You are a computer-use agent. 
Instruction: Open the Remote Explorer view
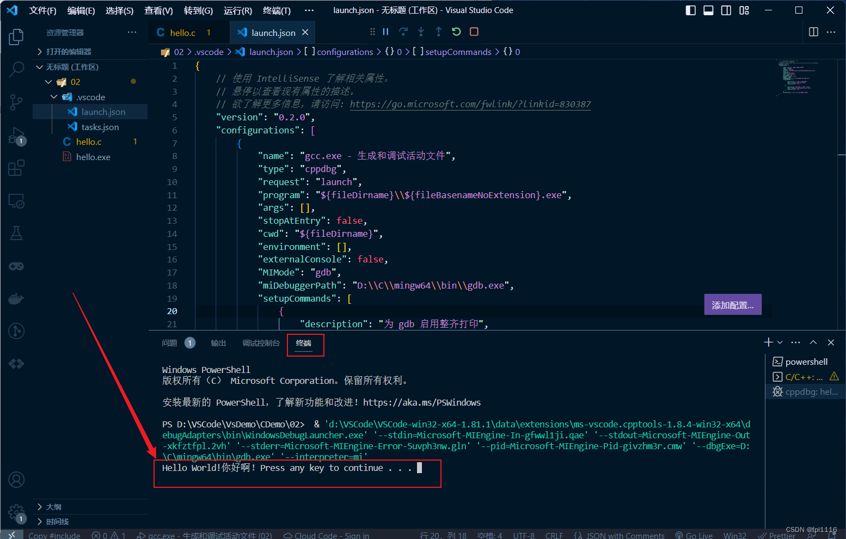(x=16, y=201)
